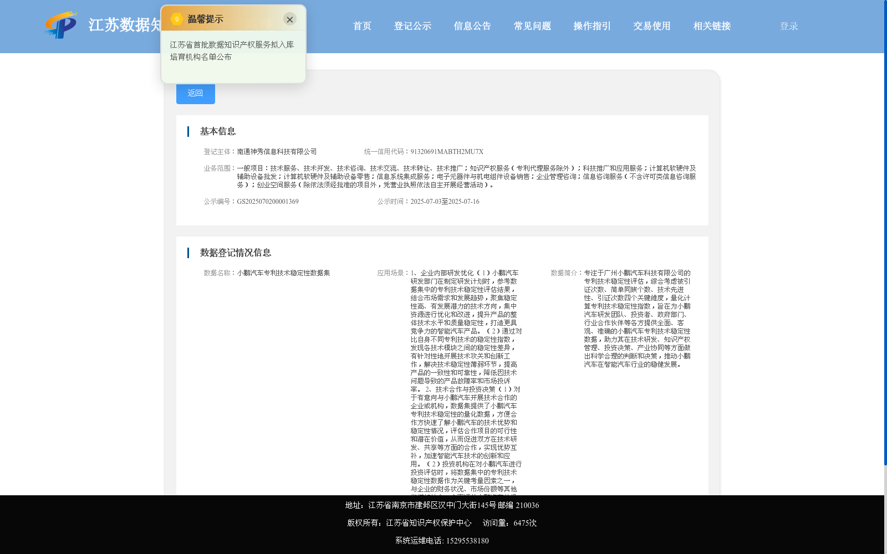The image size is (887, 554).
Task: Click the 返回 button
Action: pos(196,94)
